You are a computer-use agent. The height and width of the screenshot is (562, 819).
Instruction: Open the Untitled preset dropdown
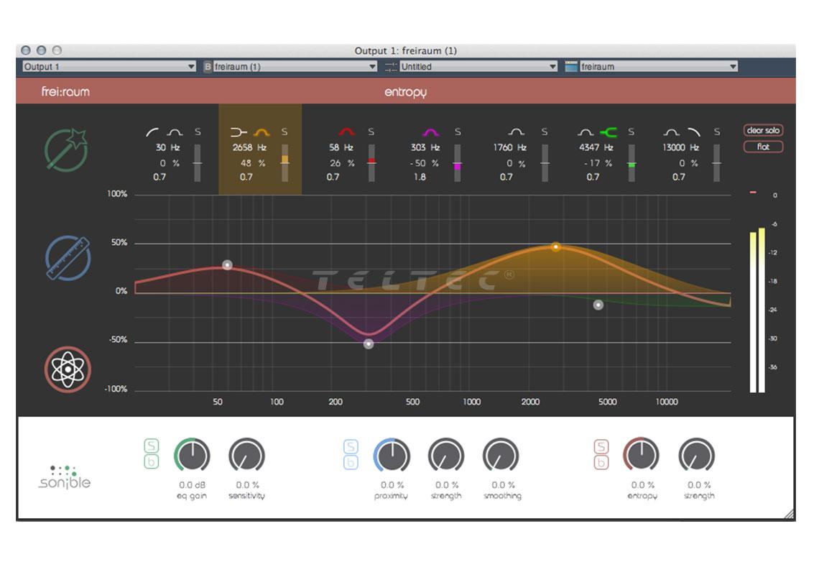pos(478,67)
